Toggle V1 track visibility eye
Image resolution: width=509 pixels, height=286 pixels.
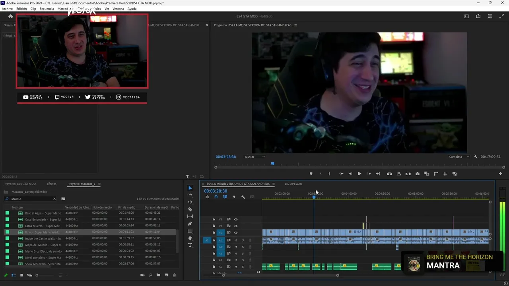point(236,233)
